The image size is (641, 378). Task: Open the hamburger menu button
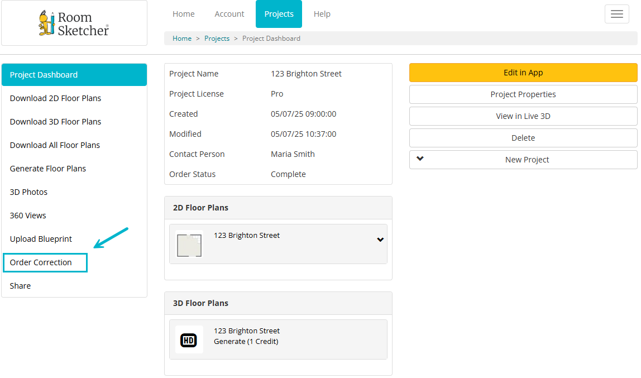click(x=616, y=14)
